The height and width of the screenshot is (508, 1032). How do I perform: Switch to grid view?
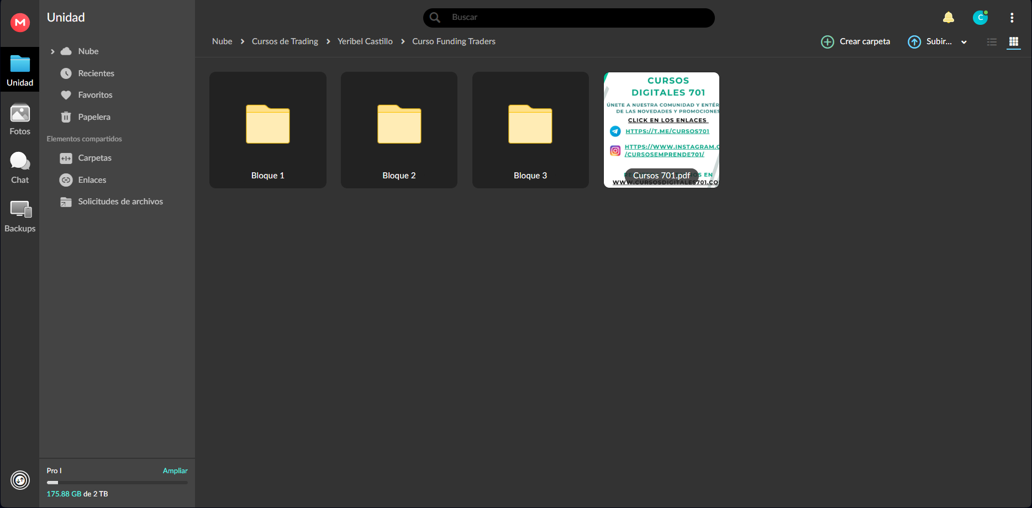[x=1014, y=42]
